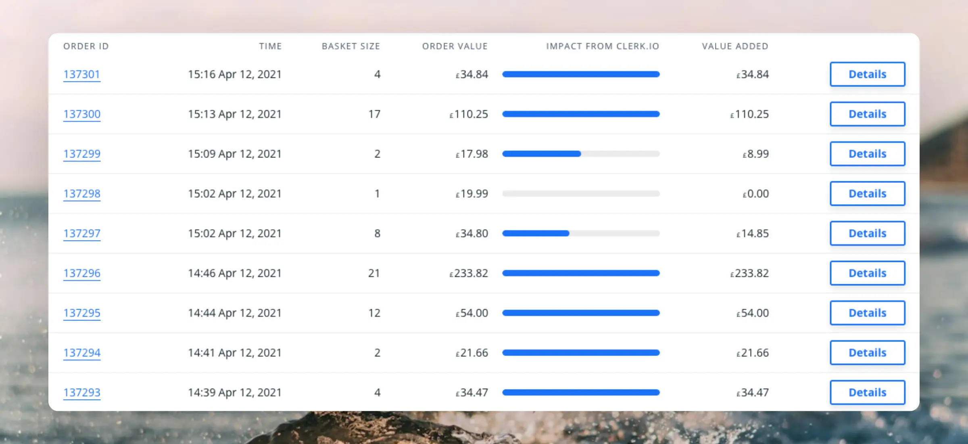Click Details for the 21-item basket order

pos(867,273)
